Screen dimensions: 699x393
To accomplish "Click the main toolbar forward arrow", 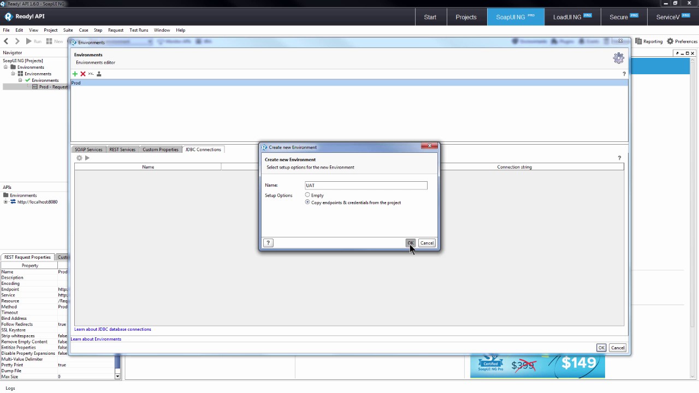I will click(x=17, y=41).
